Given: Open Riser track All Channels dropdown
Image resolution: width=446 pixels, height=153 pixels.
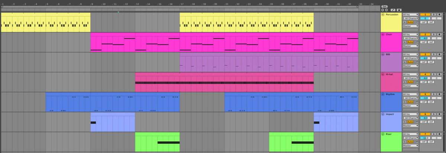Looking at the screenshot, I should pyautogui.click(x=411, y=138).
